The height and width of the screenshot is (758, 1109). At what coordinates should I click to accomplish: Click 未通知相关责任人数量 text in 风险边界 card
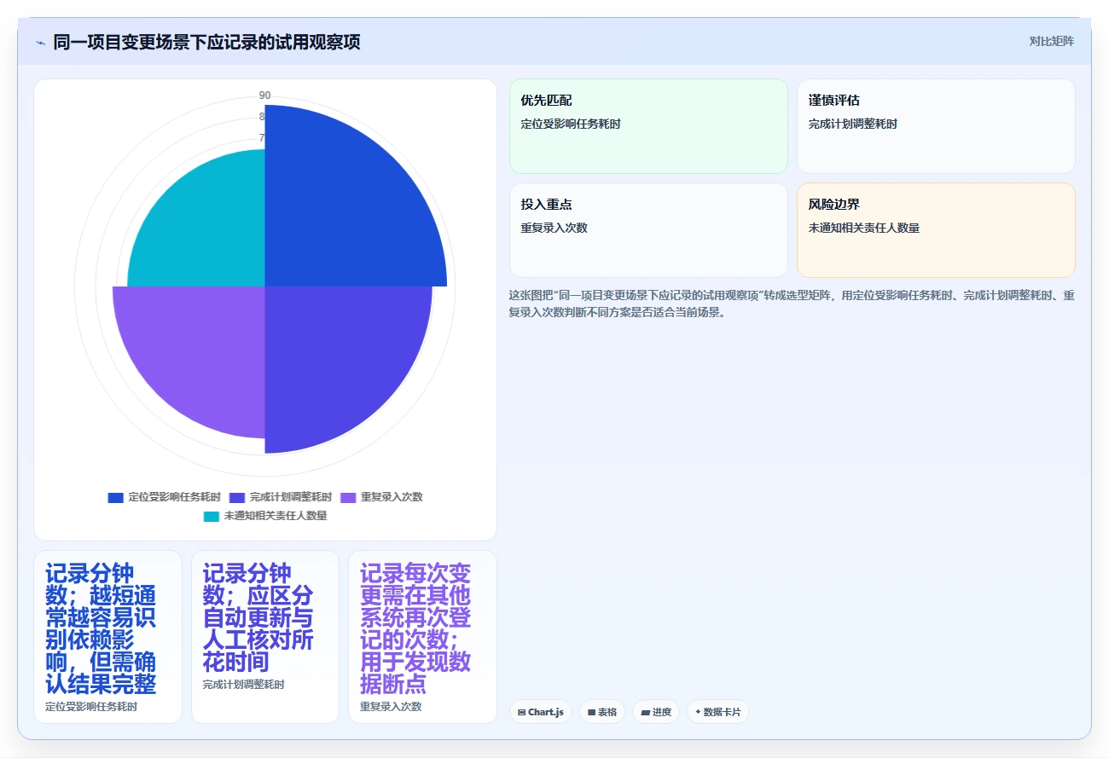(864, 228)
